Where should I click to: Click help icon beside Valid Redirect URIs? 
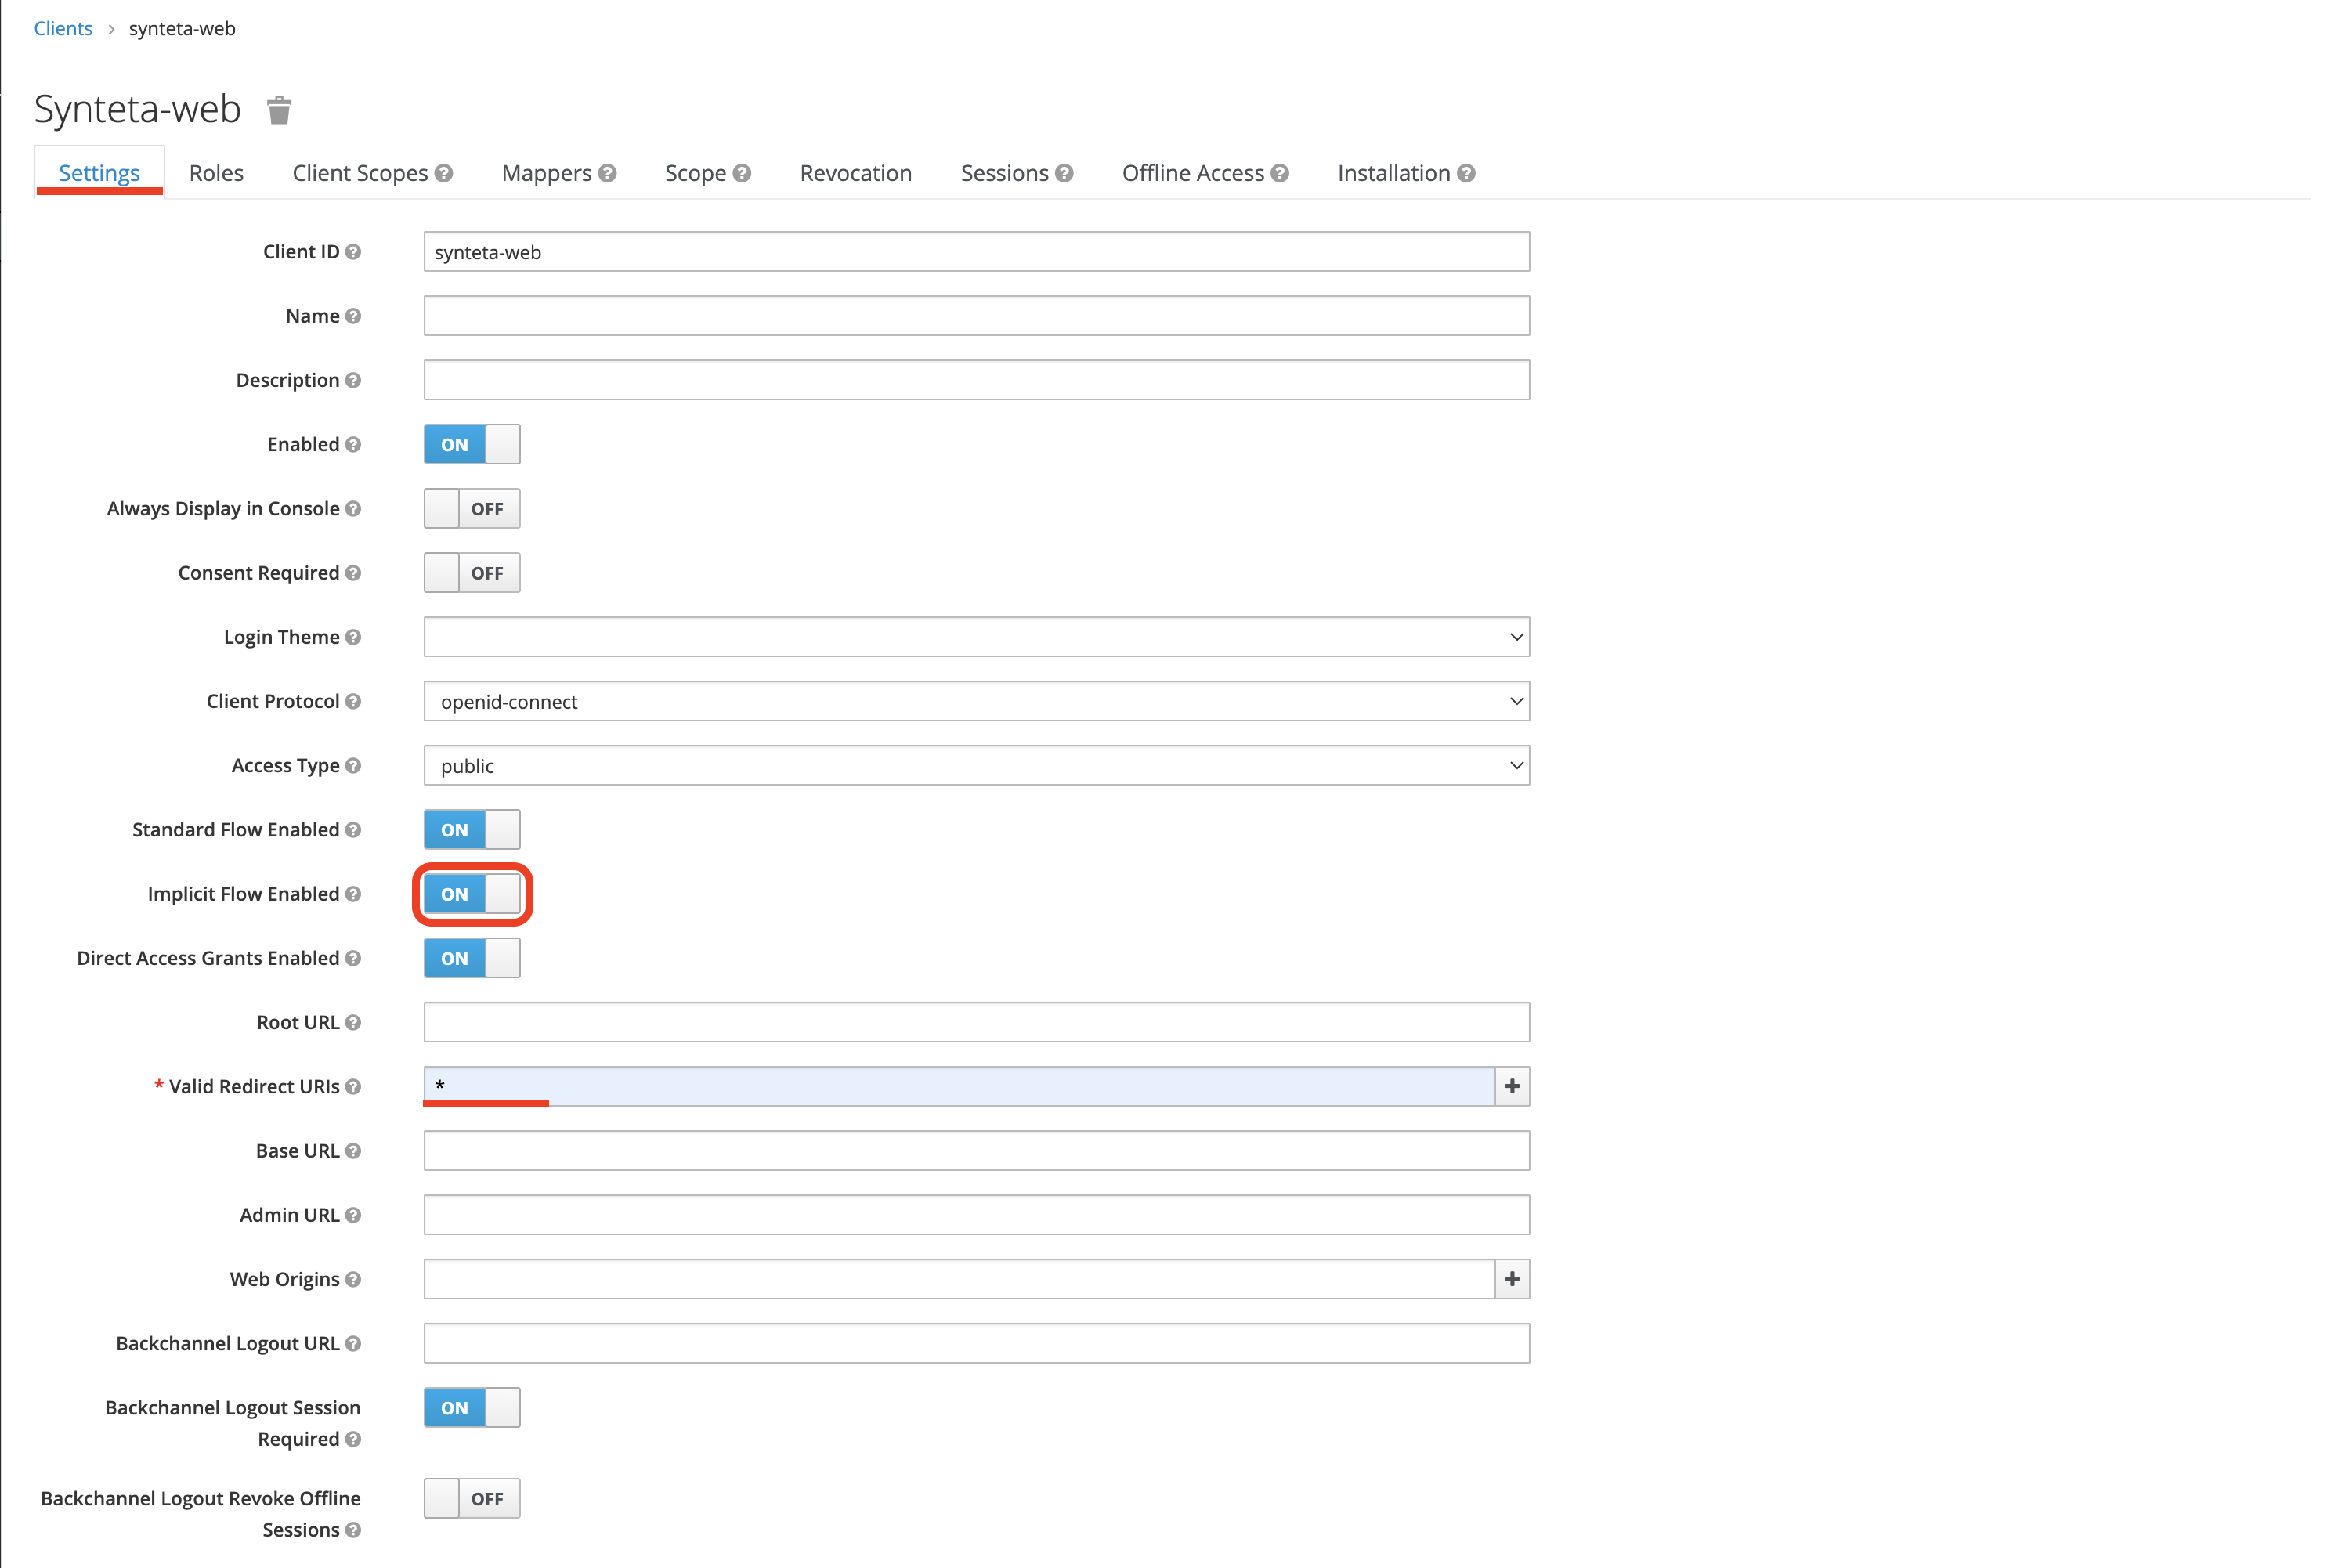pyautogui.click(x=353, y=1087)
